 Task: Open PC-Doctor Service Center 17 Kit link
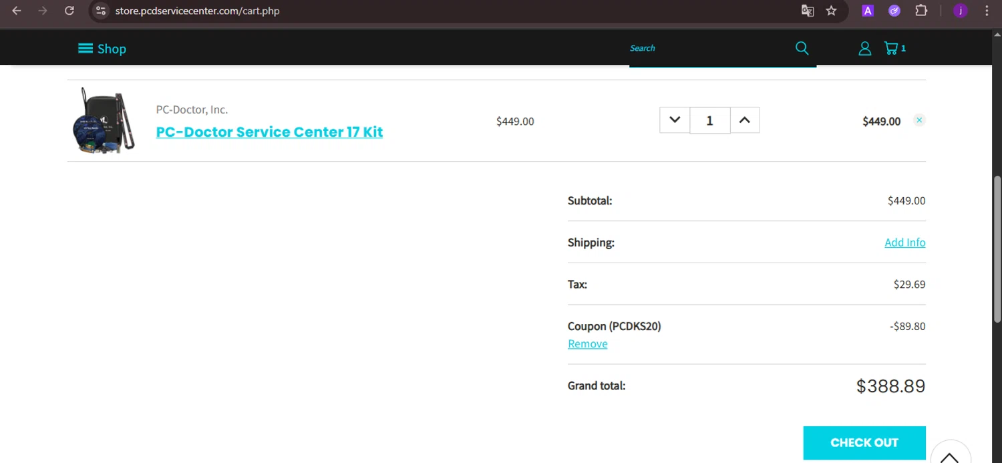click(x=269, y=132)
